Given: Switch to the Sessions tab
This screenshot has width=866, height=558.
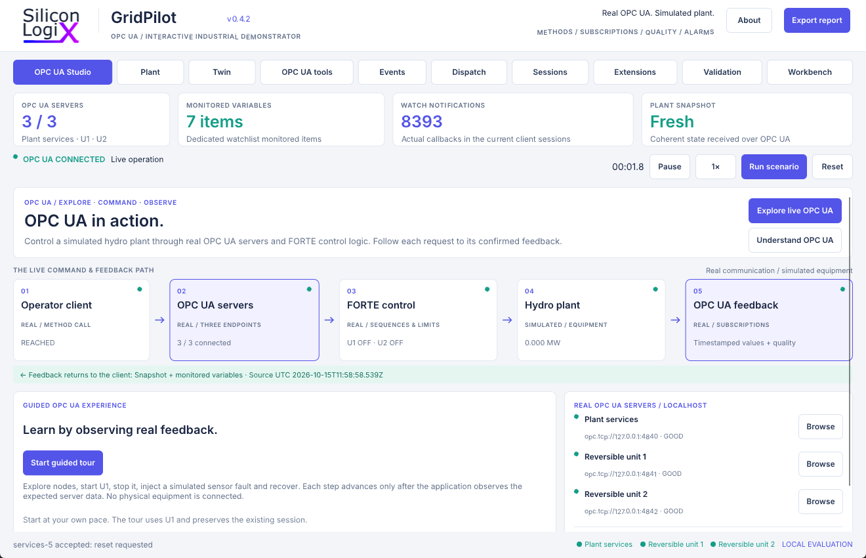Looking at the screenshot, I should pyautogui.click(x=550, y=72).
